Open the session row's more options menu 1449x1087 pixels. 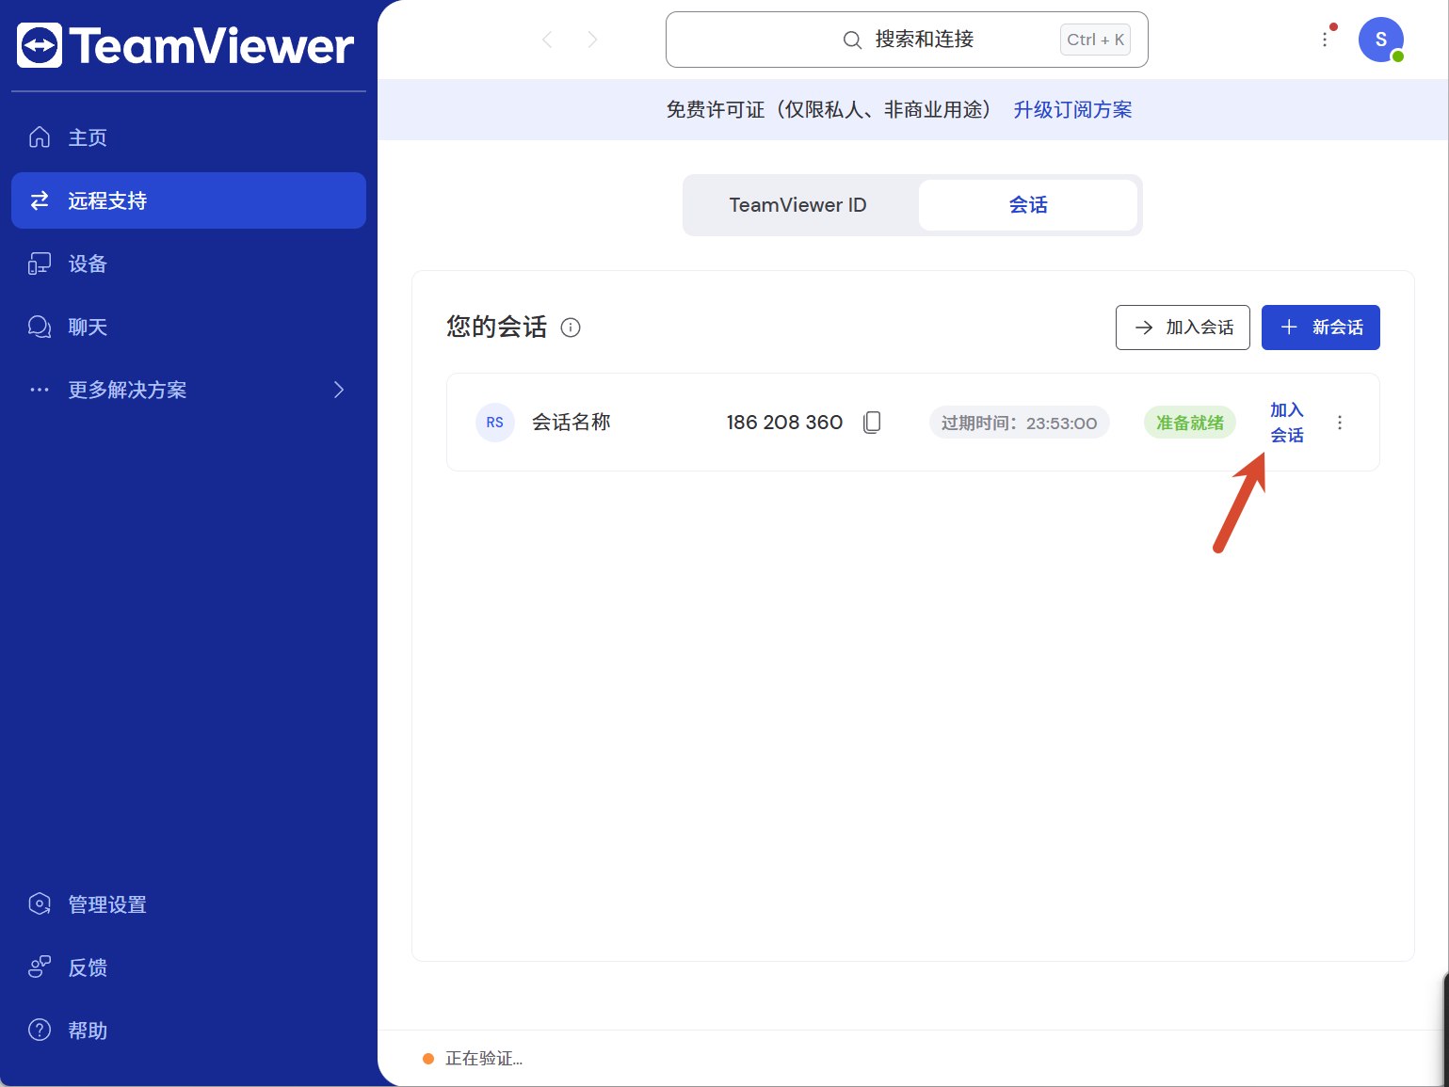click(x=1340, y=423)
